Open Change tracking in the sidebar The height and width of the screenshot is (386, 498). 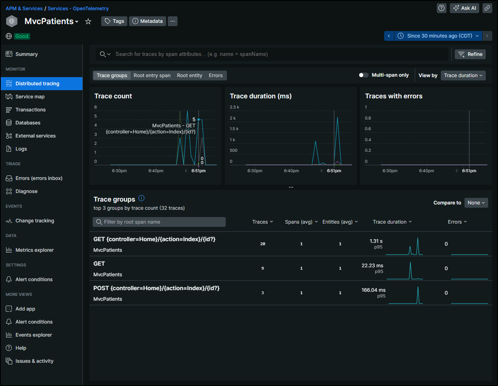coord(41,221)
